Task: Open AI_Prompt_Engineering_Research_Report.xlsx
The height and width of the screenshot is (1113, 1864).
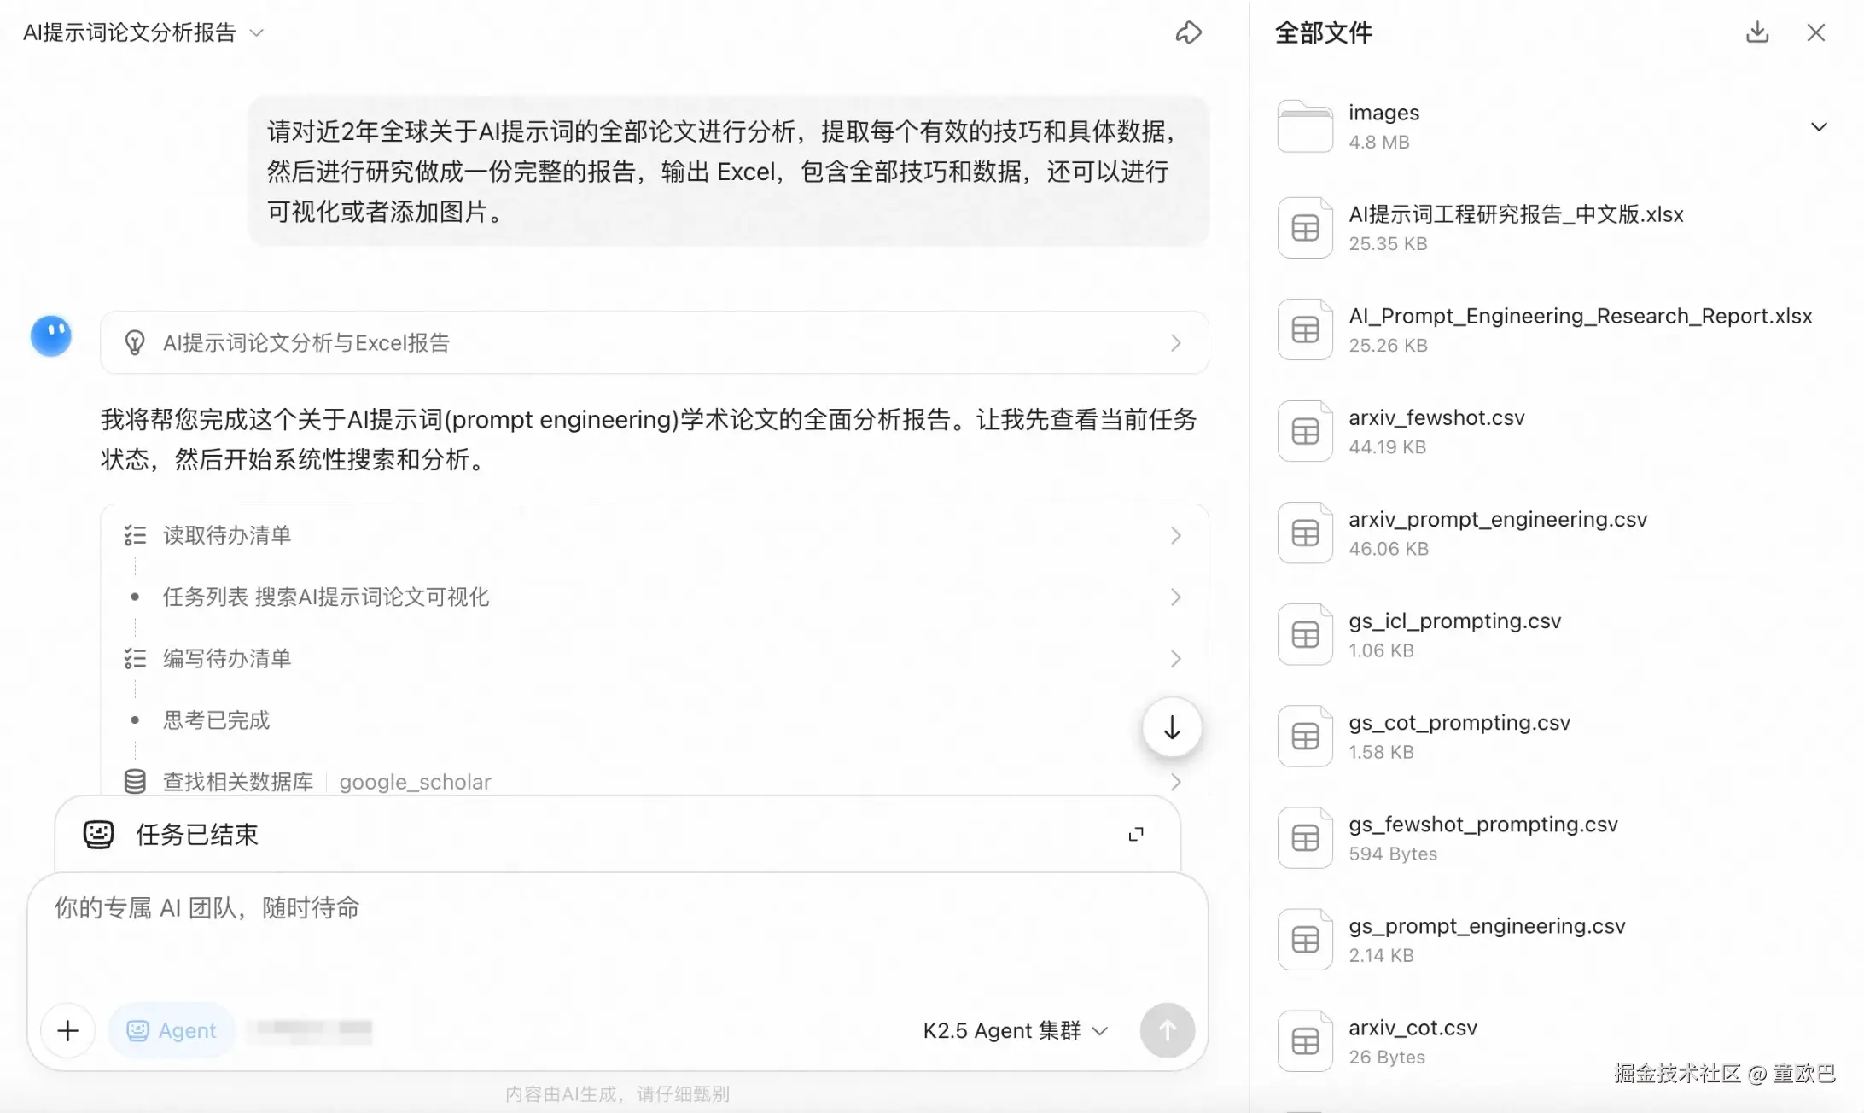Action: click(1579, 317)
